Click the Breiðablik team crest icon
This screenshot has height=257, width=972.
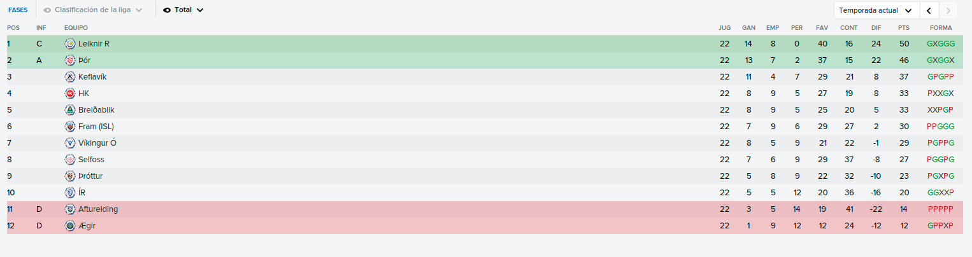(x=70, y=110)
